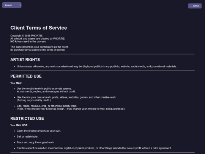
Task: Click the ARTIST RIGHTS heading
Action: click(25, 60)
